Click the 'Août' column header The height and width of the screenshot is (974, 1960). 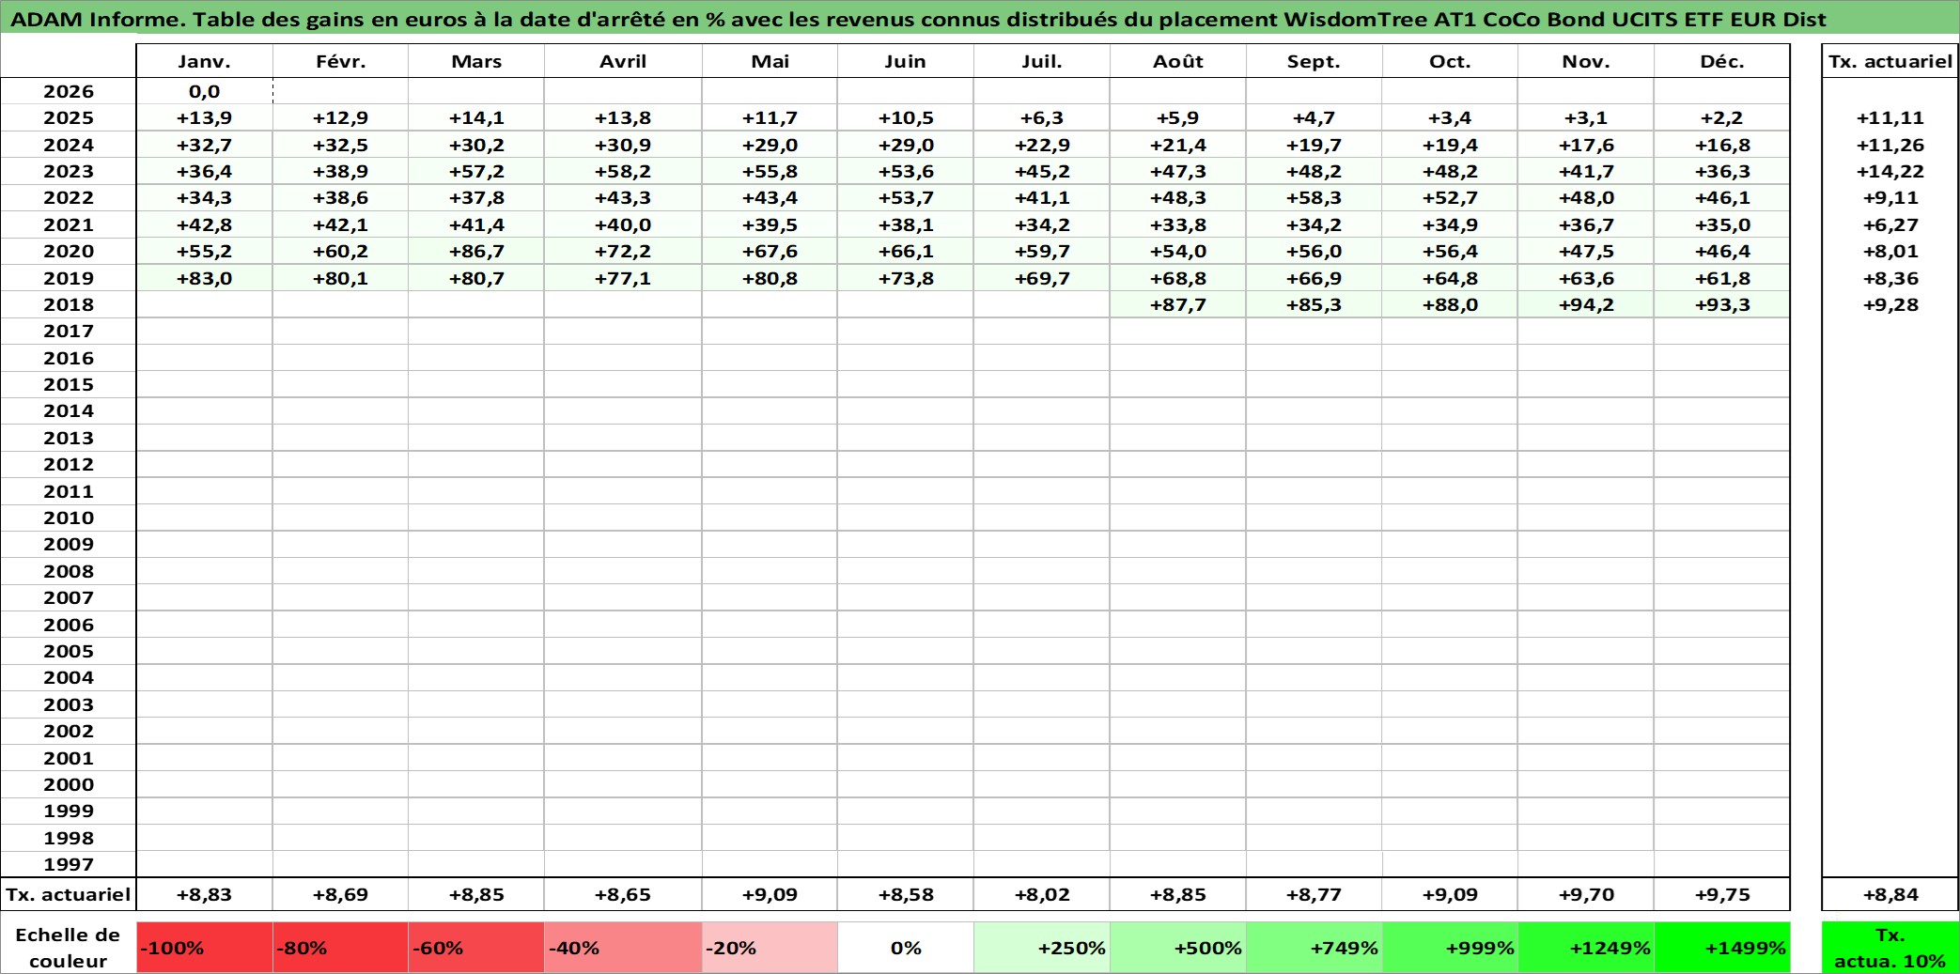pos(1177,61)
